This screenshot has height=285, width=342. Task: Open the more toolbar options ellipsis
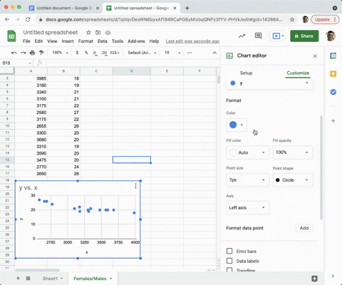click(190, 53)
